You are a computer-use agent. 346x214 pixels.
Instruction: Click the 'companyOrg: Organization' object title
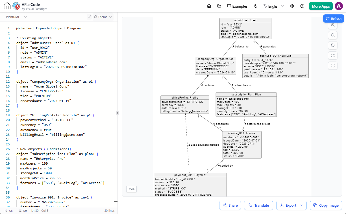[x=215, y=59]
